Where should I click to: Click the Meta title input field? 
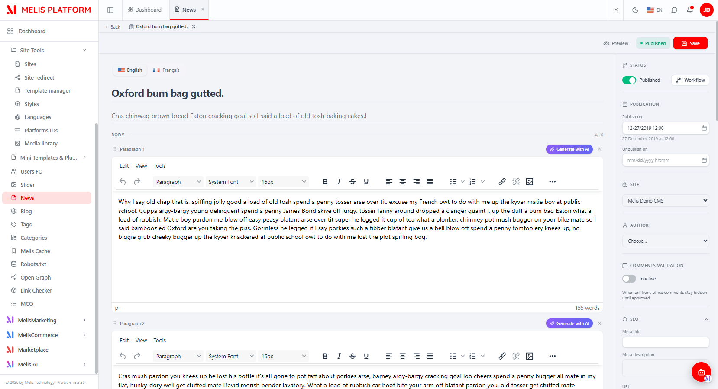(666, 342)
